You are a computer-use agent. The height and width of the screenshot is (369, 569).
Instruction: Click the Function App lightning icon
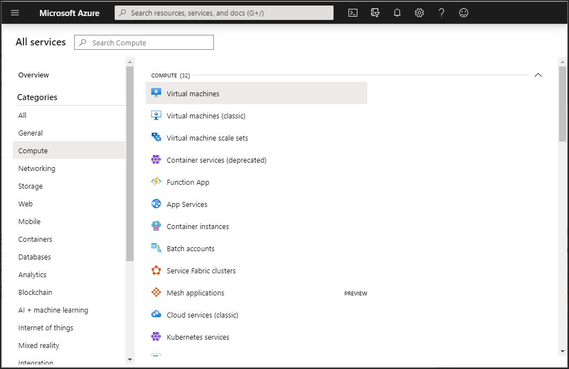click(x=156, y=181)
